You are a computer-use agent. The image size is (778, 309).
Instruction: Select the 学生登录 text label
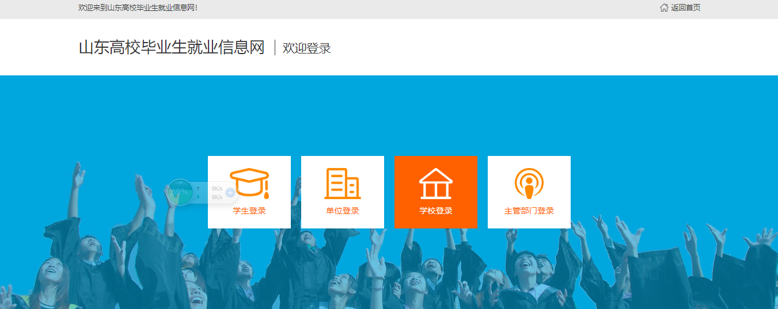pyautogui.click(x=249, y=211)
